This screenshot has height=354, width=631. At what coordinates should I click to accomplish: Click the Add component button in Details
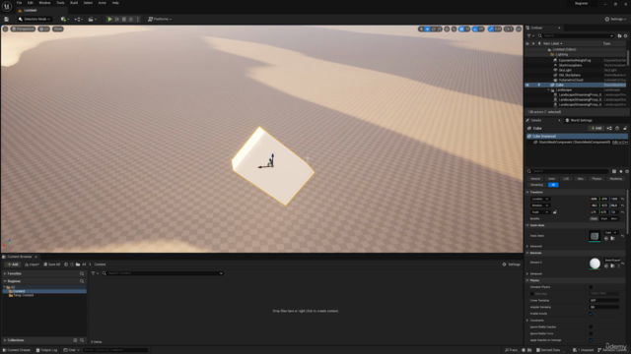(x=596, y=129)
